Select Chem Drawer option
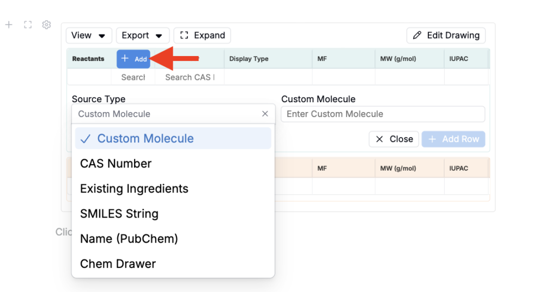Viewport: 558px width, 292px height. tap(173, 264)
